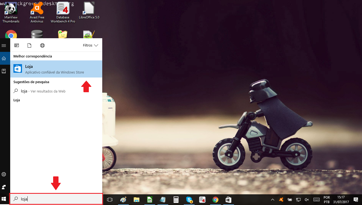Expand the hamburger menu in search panel

click(4, 46)
